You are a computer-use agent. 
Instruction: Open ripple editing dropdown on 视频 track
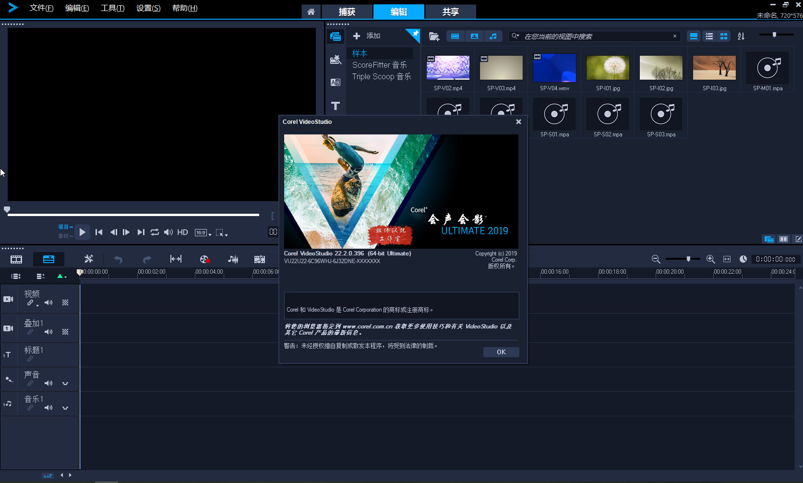(37, 305)
